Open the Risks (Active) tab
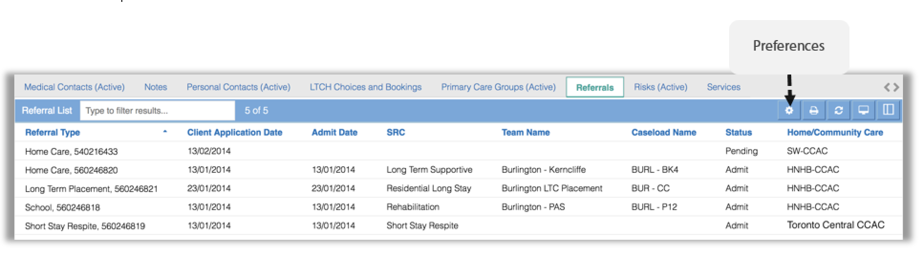Viewport: 924px width, 256px height. (661, 87)
